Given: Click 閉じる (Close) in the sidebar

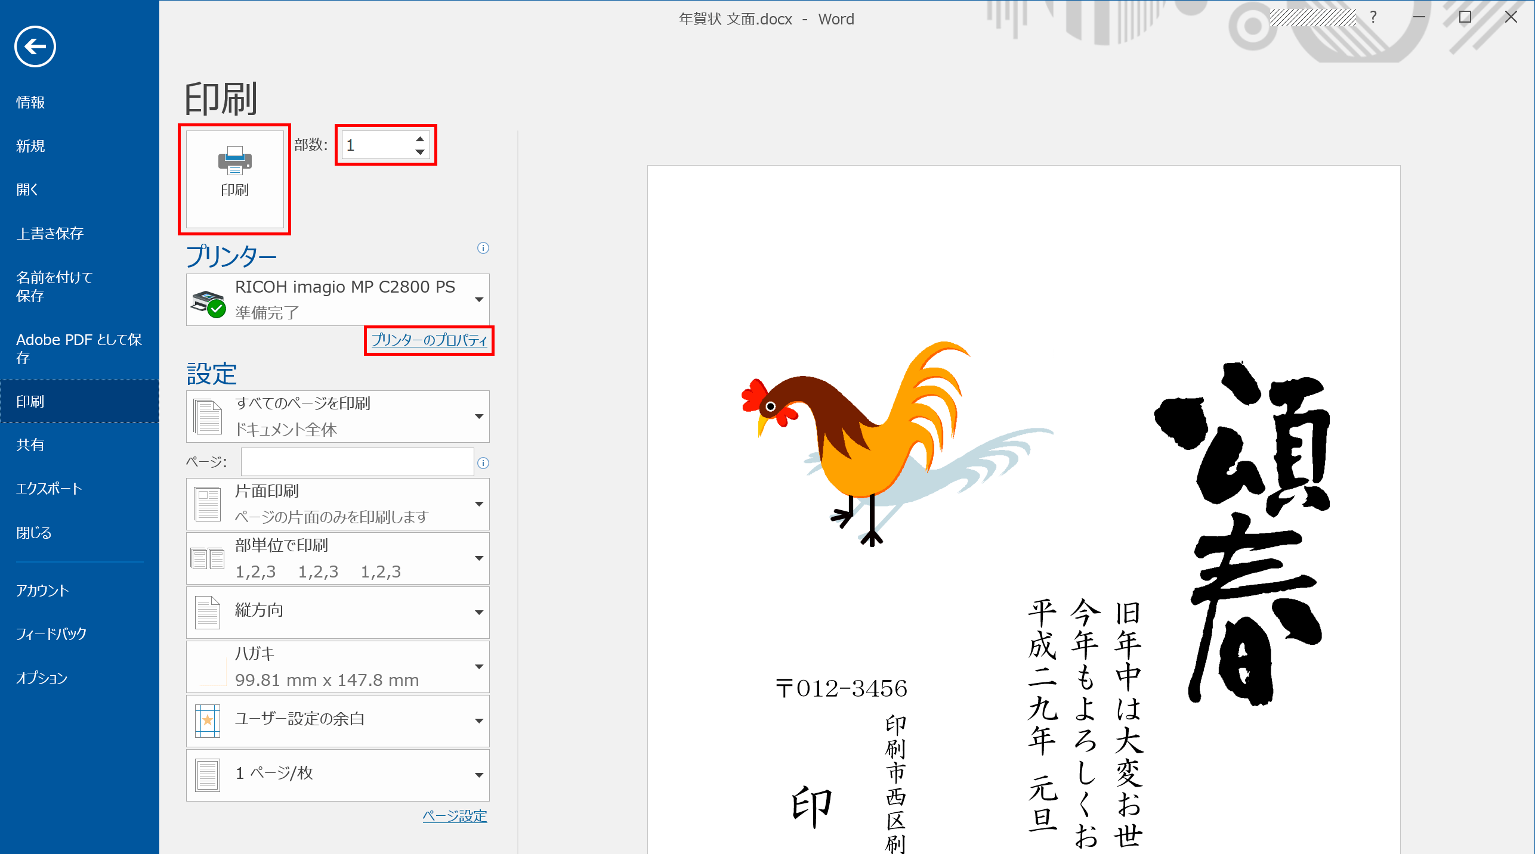Looking at the screenshot, I should coord(79,532).
